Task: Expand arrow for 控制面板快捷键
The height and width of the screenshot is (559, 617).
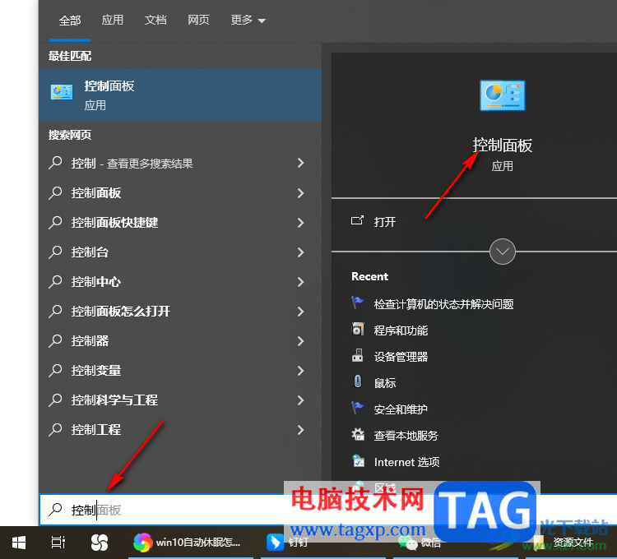Action: (300, 223)
